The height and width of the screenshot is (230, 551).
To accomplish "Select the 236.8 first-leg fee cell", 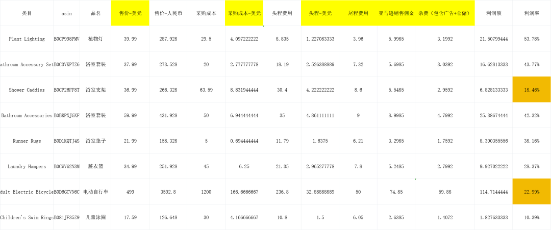I will pos(282,192).
